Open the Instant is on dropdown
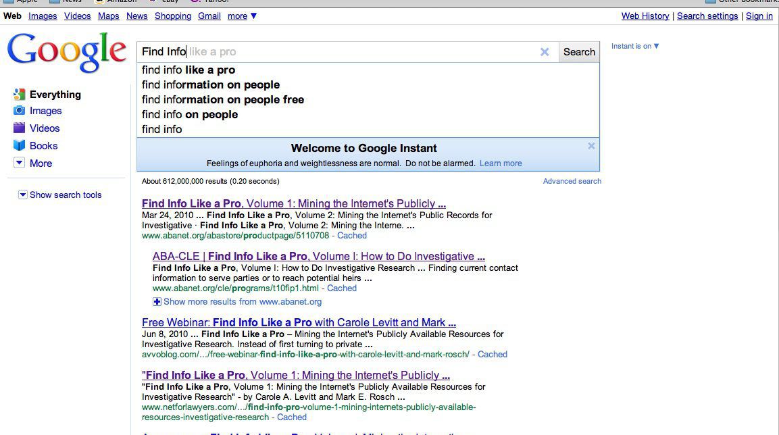Screen dimensions: 779x435 click(635, 46)
